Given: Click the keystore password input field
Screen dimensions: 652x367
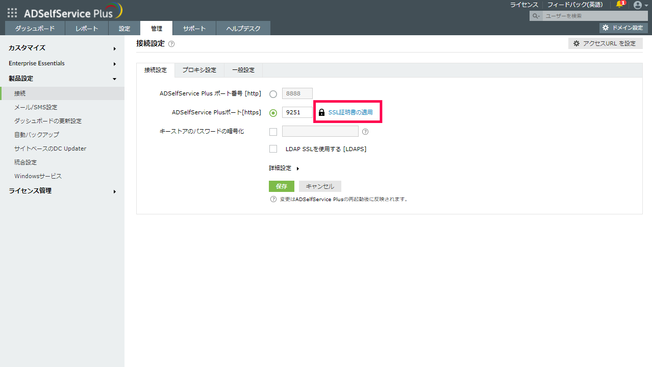Looking at the screenshot, I should [x=320, y=132].
